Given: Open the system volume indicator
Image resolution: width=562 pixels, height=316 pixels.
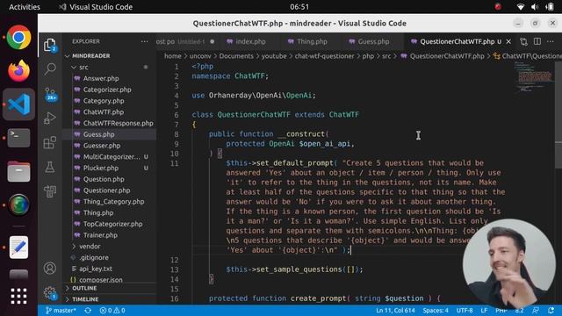Looking at the screenshot, I should coord(535,7).
